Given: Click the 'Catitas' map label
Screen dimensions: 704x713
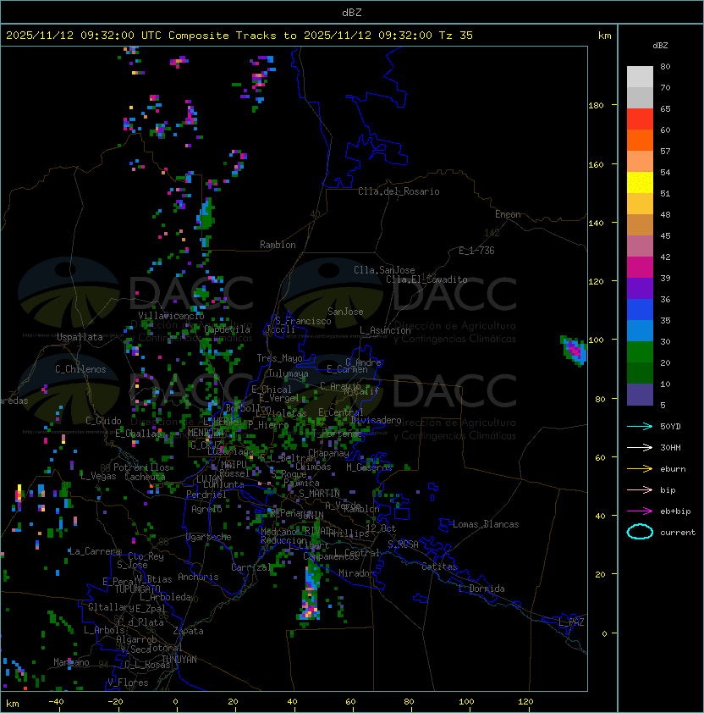Looking at the screenshot, I should coord(439,567).
